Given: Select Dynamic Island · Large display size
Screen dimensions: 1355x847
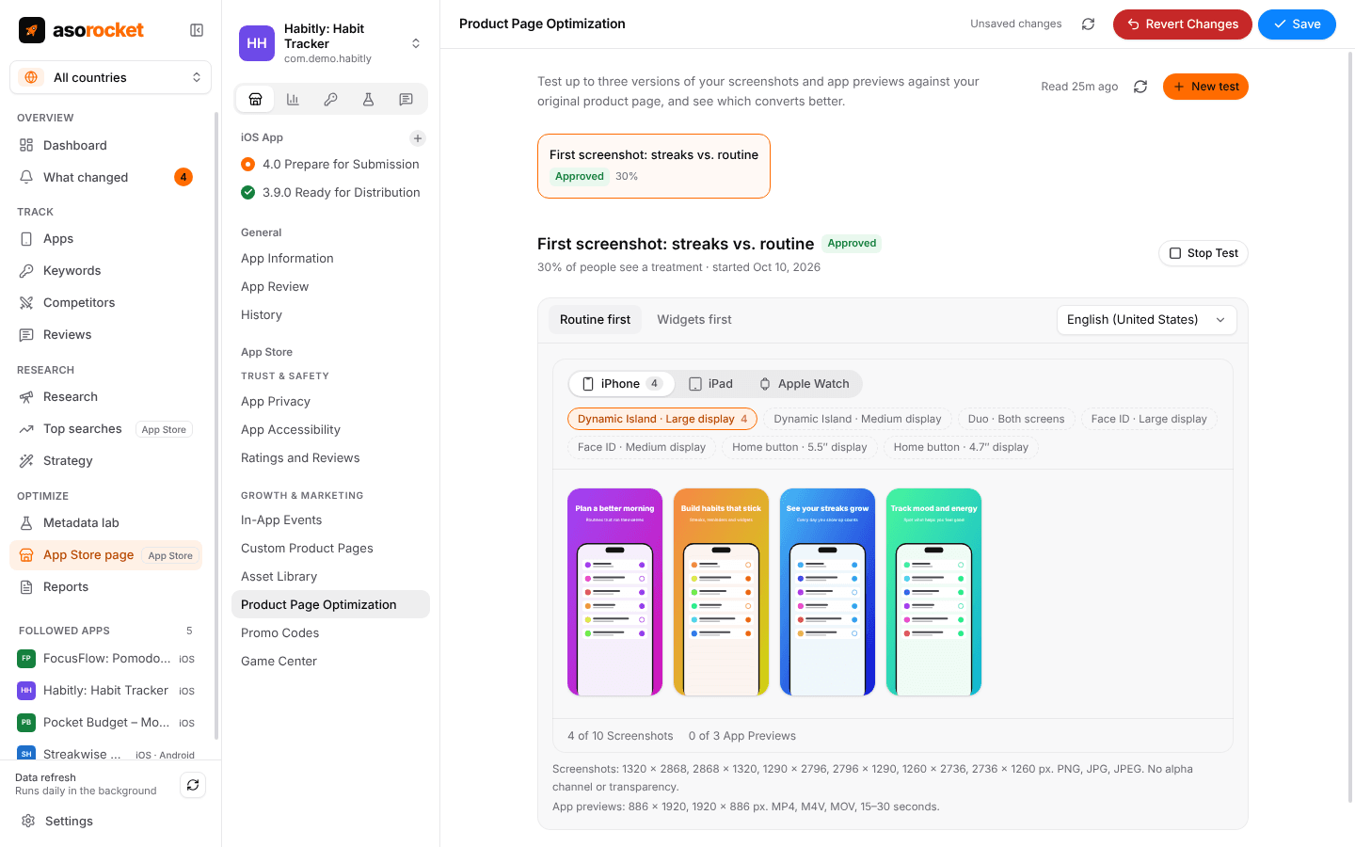Looking at the screenshot, I should coord(662,419).
